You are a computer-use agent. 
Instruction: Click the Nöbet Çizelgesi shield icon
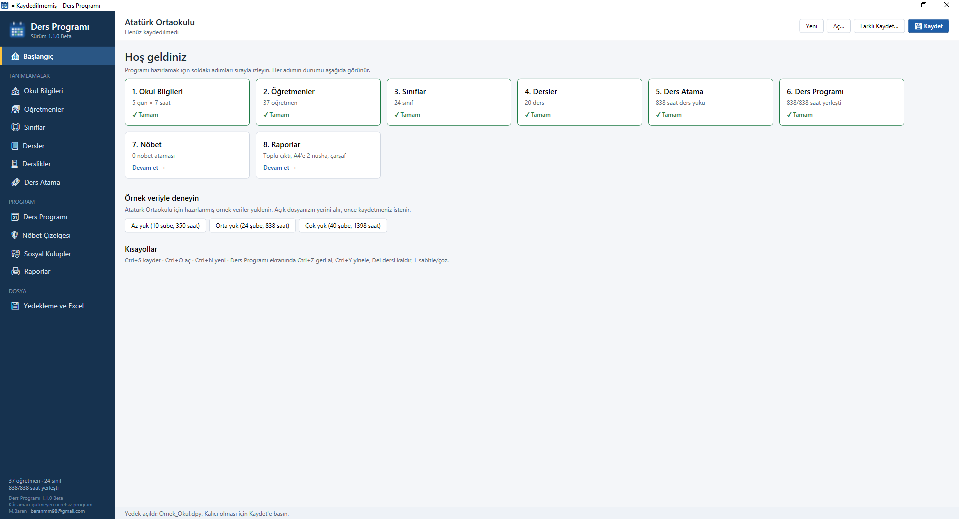click(x=15, y=235)
